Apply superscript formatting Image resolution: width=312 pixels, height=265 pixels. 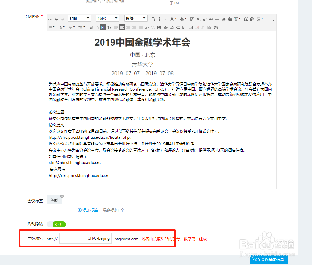click(205, 19)
